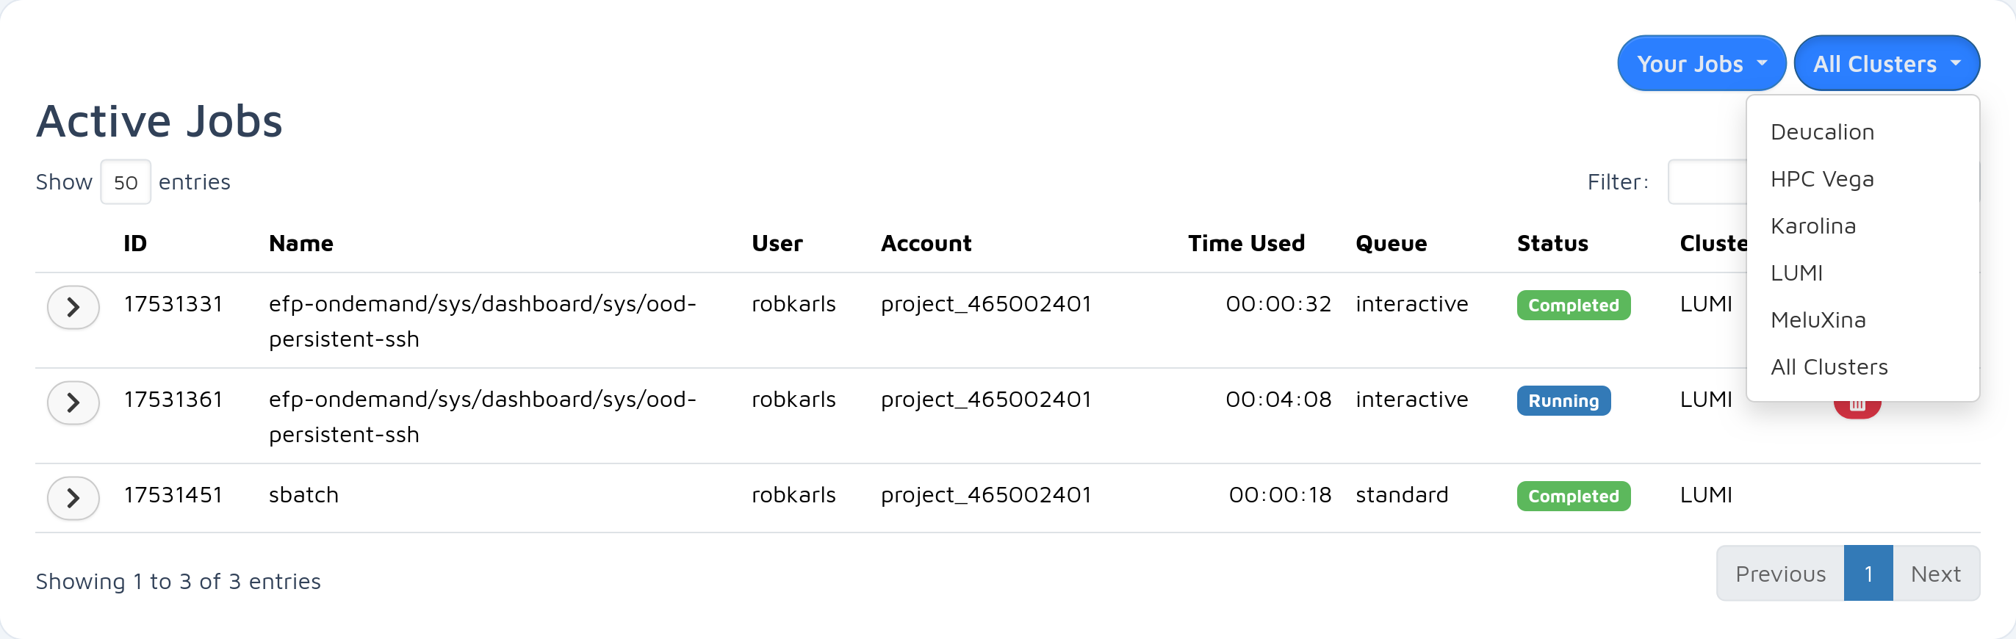Toggle the All Clusters dropdown button

coord(1886,63)
